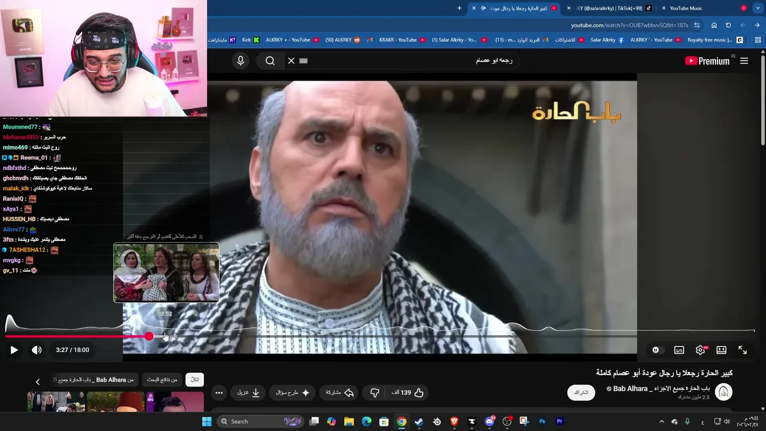The width and height of the screenshot is (766, 431).
Task: Open a new browser tab with plus
Action: point(460,8)
